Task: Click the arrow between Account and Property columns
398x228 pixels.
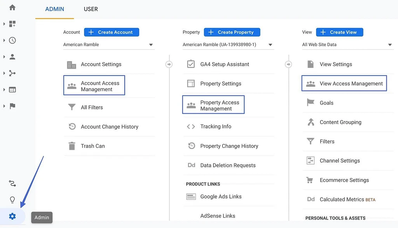Action: [x=169, y=64]
